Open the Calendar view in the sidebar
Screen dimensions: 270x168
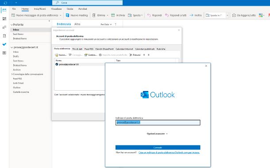[4, 19]
